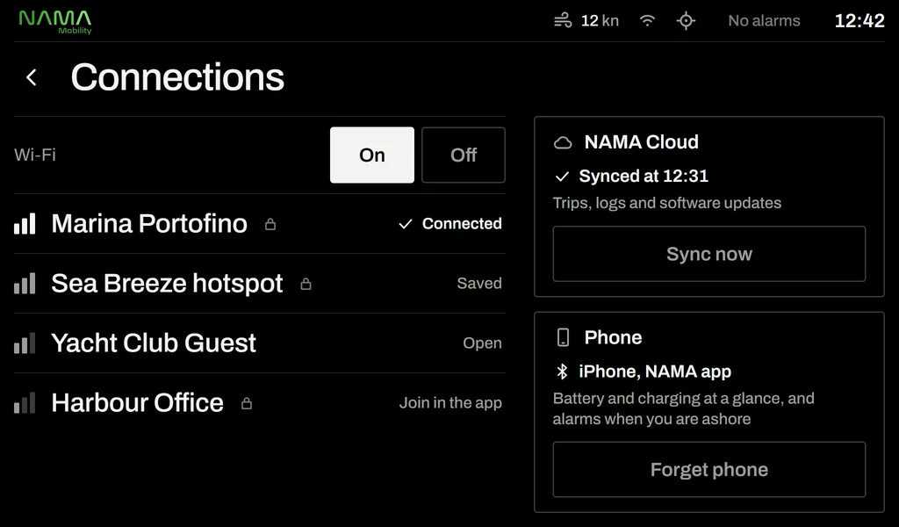The image size is (899, 527).
Task: Click the Saved status label
Action: pos(479,284)
